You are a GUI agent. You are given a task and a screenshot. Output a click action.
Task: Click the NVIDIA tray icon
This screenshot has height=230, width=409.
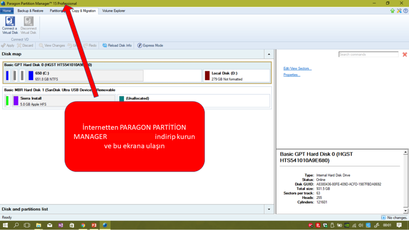[x=347, y=226]
